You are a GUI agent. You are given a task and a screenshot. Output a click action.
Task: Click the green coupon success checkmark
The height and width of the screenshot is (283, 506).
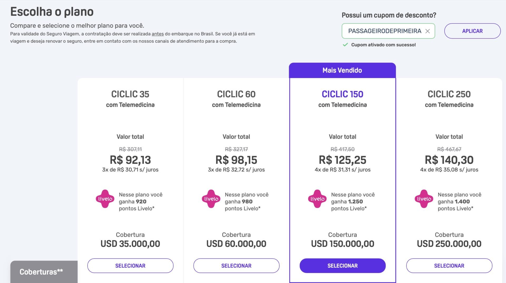point(345,45)
